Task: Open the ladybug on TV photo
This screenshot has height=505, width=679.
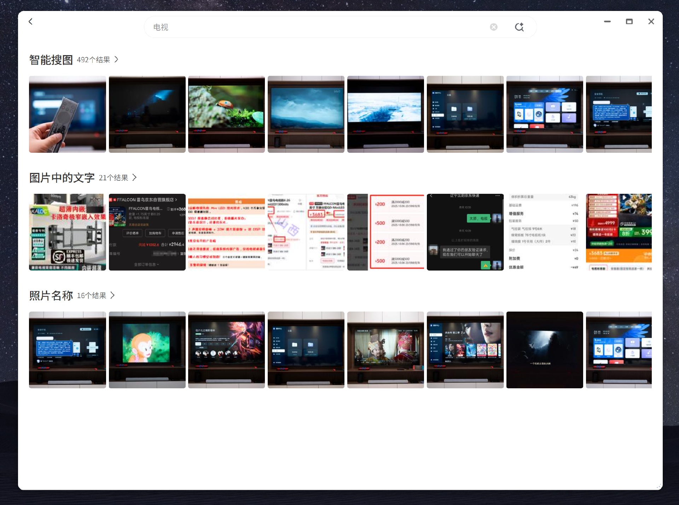Action: point(226,114)
